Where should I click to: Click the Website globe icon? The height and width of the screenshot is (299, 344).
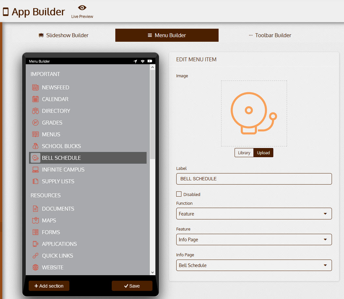35,267
